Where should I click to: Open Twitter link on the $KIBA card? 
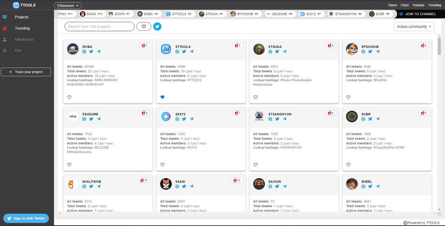point(91,51)
